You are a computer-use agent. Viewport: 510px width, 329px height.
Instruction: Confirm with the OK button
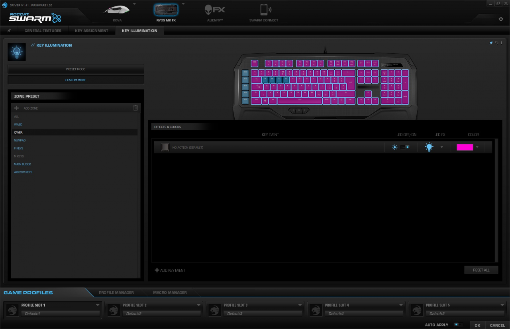coord(477,325)
